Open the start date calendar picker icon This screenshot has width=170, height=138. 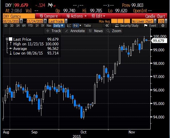21,21
